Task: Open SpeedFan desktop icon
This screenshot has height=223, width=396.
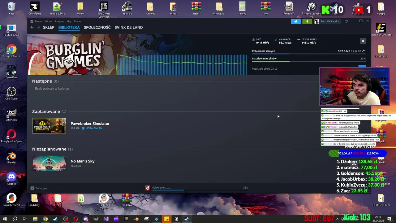Action: pos(11,72)
